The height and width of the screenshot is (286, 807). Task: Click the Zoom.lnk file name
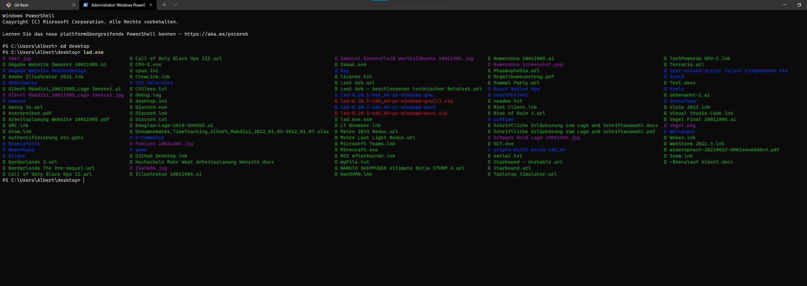tap(681, 156)
